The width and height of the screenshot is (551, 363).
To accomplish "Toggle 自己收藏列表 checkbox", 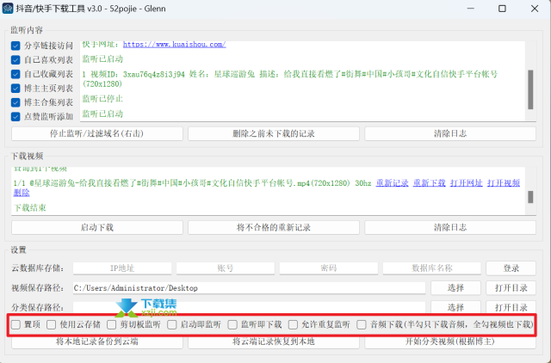I will pyautogui.click(x=15, y=74).
